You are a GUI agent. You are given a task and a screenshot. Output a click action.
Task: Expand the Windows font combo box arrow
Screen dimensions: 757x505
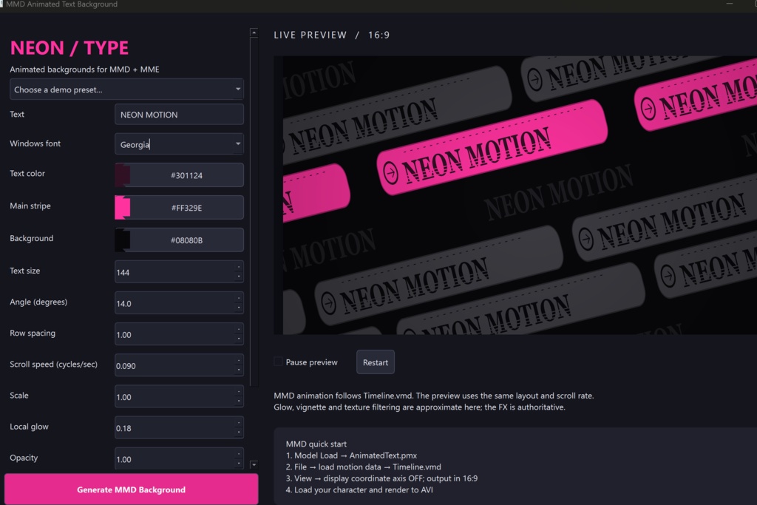[x=237, y=144]
